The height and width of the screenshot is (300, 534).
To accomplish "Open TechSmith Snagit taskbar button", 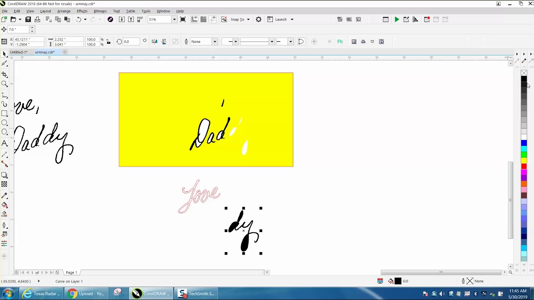I will tap(196, 294).
